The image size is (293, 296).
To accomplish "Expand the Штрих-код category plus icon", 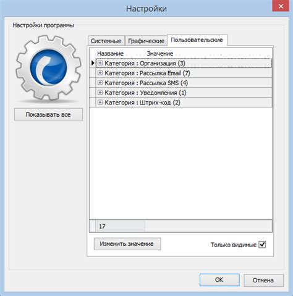I will (100, 103).
